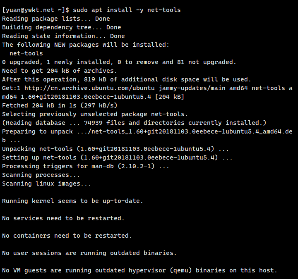
Task: Click the 'No services need to be restarted' line
Action: [x=63, y=218]
